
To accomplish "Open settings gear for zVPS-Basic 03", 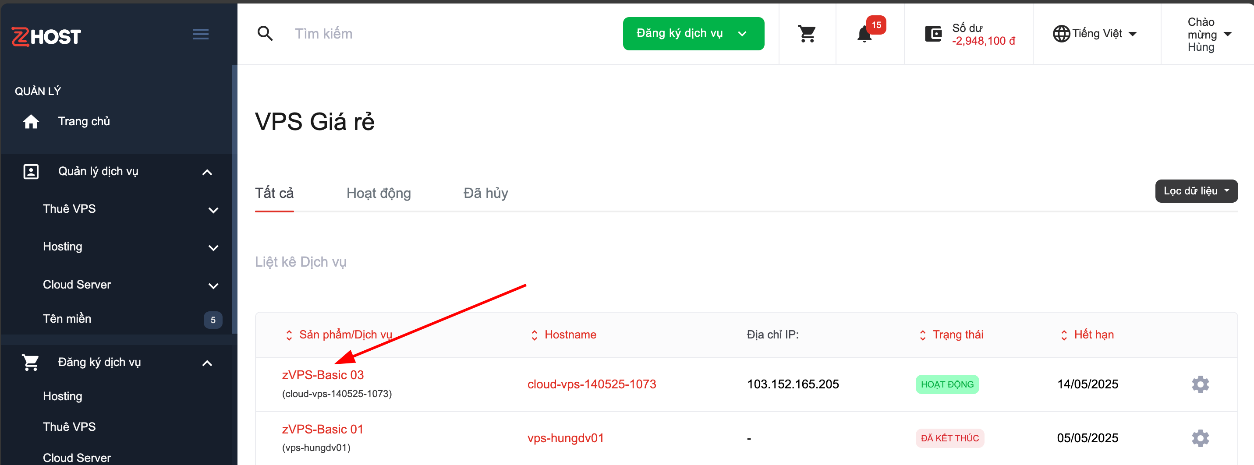I will [1200, 384].
